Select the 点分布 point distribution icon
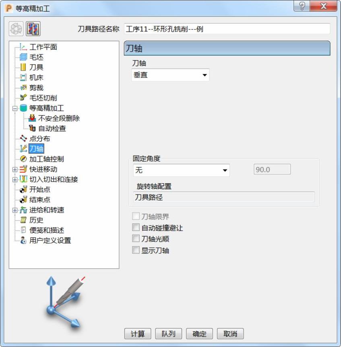The image size is (341, 347). [x=23, y=138]
